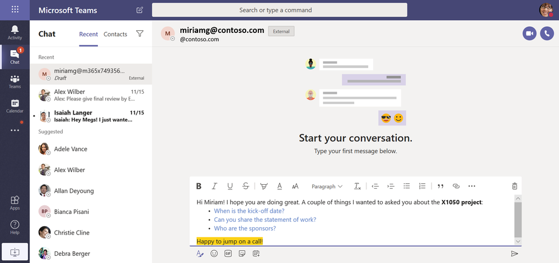The image size is (559, 263).
Task: Open the font size menu
Action: [x=295, y=186]
